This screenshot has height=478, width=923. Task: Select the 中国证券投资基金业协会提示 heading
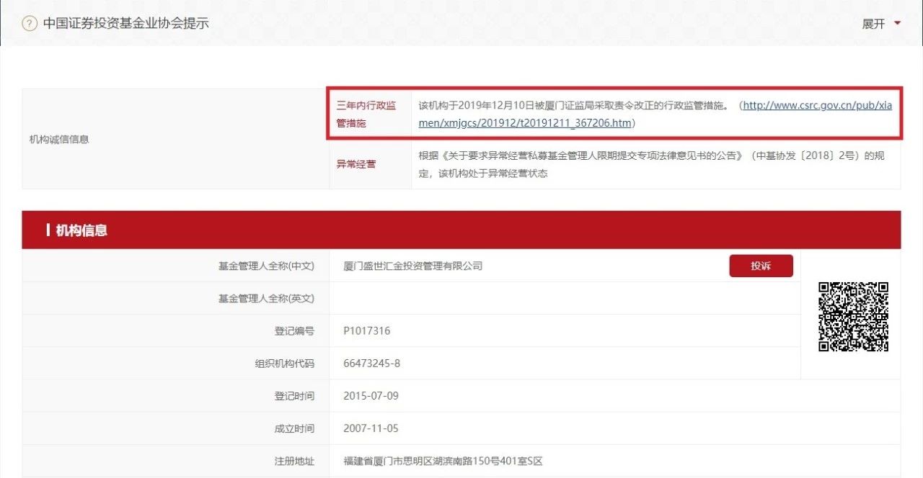coord(125,23)
